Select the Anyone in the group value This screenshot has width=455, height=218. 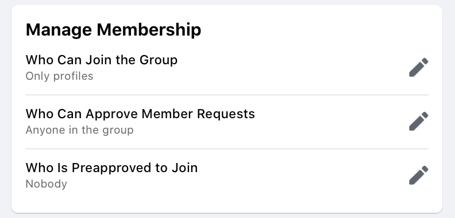(x=79, y=130)
